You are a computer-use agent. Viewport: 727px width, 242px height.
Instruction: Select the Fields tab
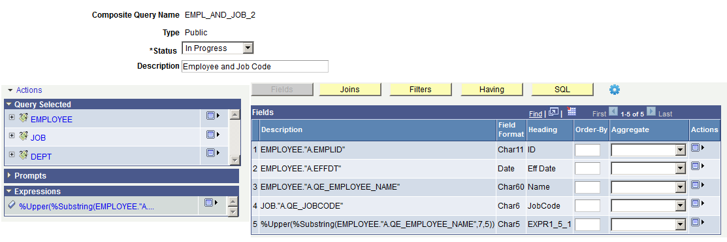coord(282,90)
